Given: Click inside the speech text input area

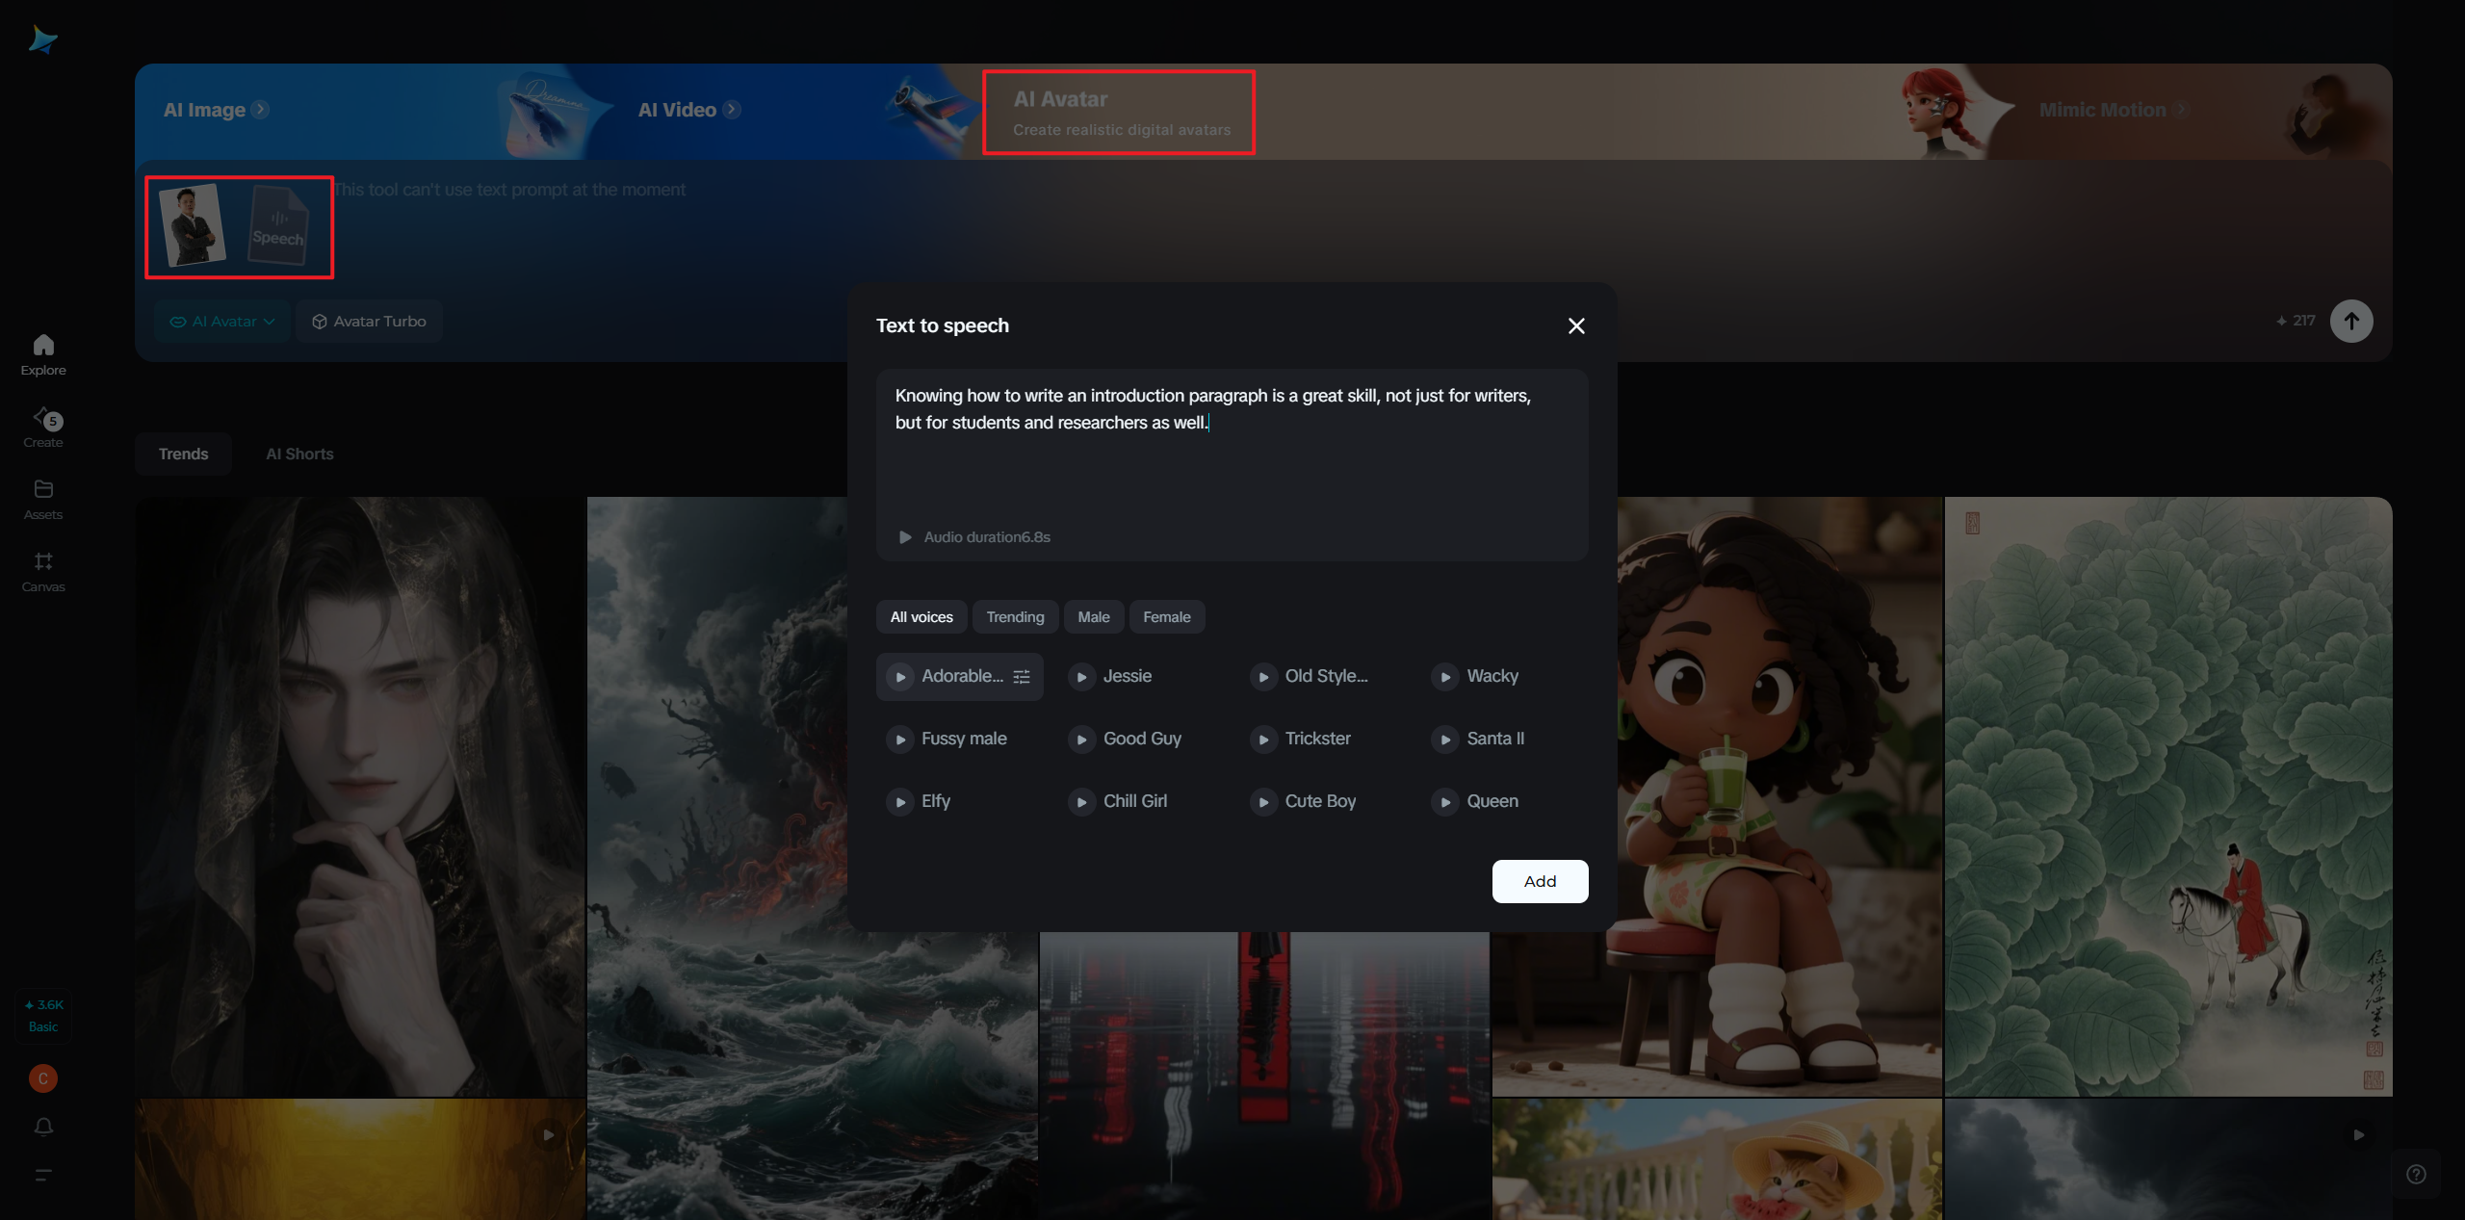Looking at the screenshot, I should (x=1231, y=462).
